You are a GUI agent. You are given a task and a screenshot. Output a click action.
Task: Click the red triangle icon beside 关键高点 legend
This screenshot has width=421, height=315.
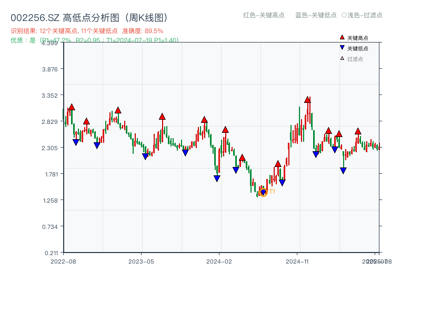point(342,37)
